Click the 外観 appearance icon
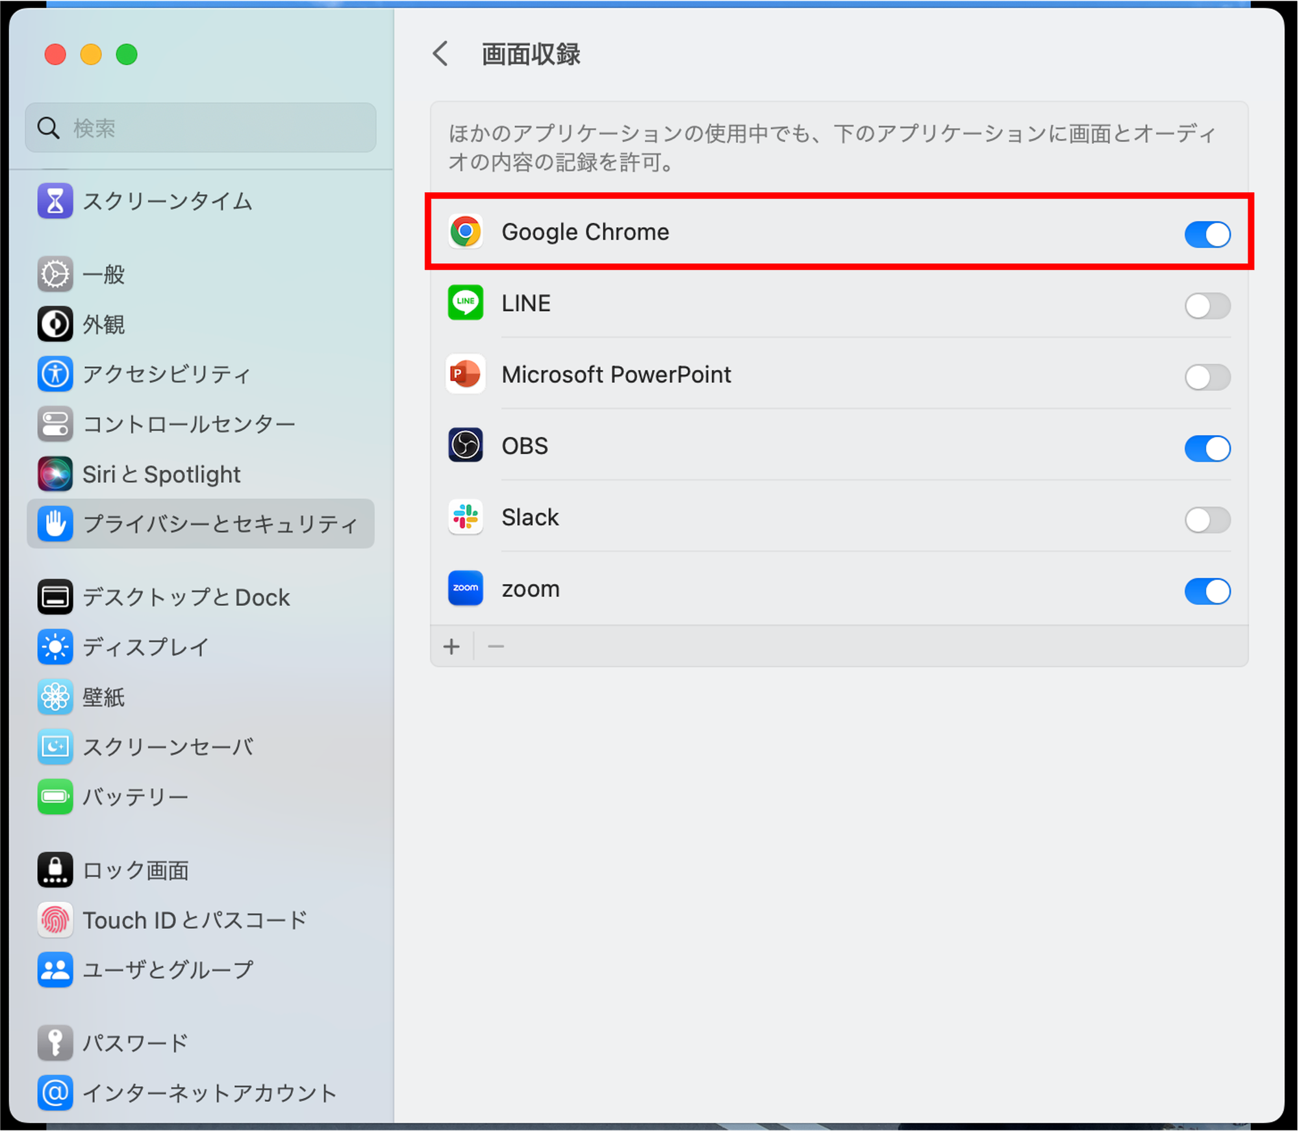This screenshot has height=1131, width=1299. pos(55,324)
